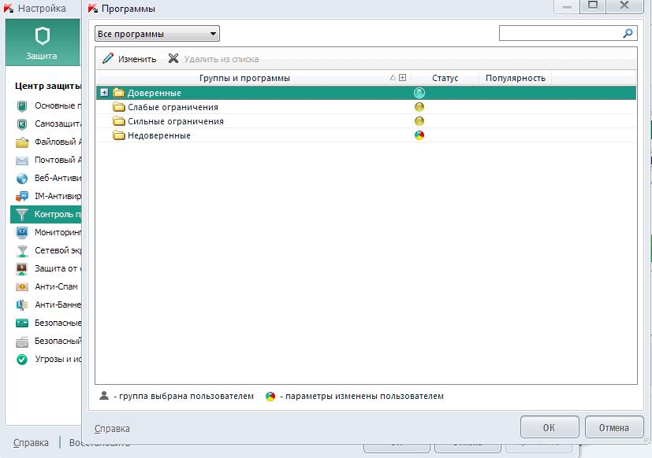Expand the Доверенные group plus box
The height and width of the screenshot is (458, 652).
point(104,93)
